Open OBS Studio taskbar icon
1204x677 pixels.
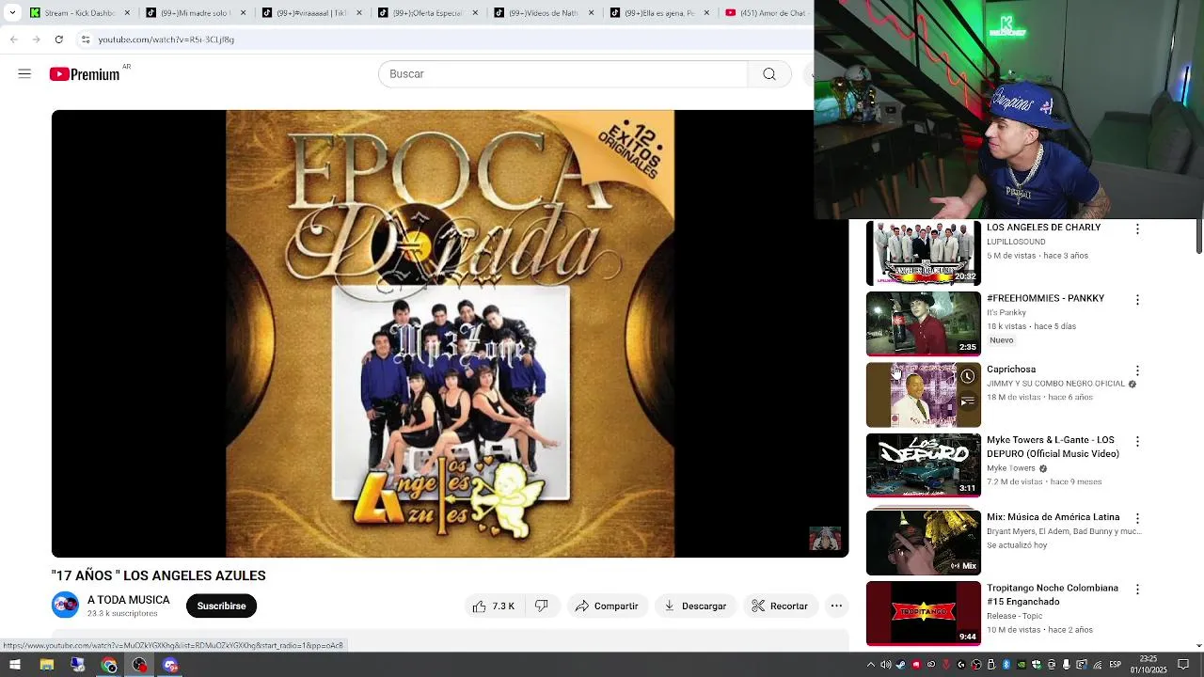[x=139, y=666]
